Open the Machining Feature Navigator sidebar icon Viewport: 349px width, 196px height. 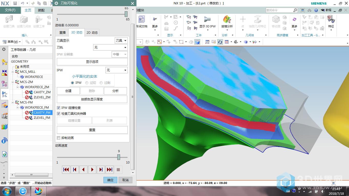point(4,105)
